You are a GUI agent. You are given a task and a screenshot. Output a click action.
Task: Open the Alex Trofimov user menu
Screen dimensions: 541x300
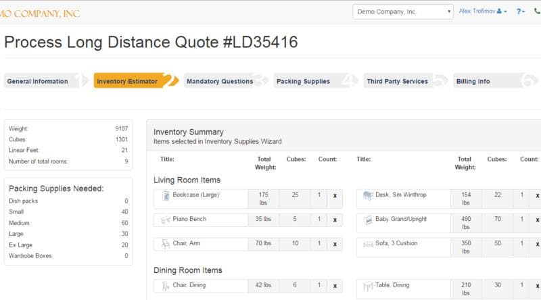click(x=483, y=11)
